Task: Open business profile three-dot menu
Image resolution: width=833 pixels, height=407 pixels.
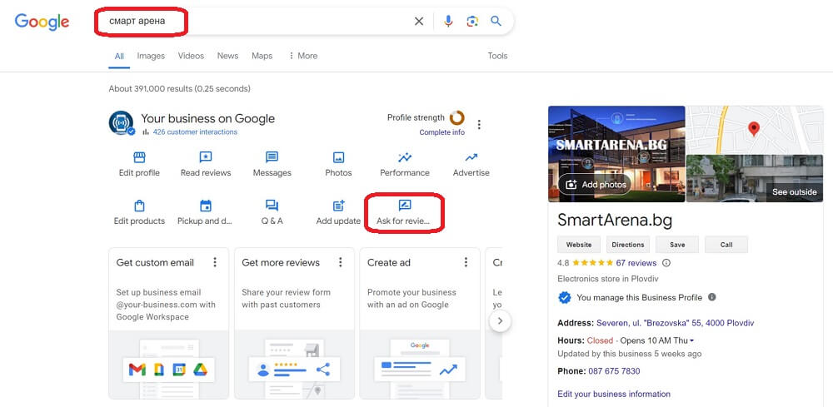Action: [x=479, y=125]
